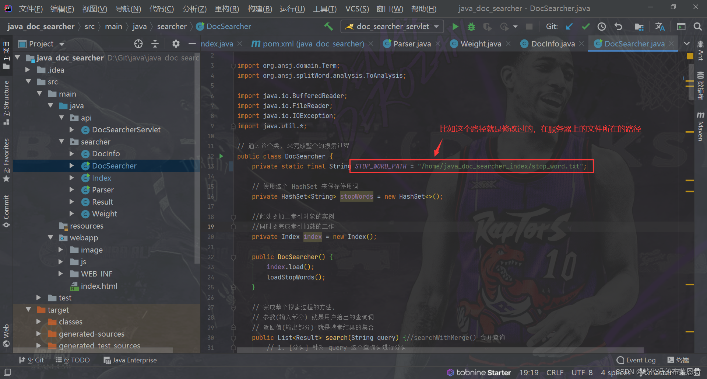
Task: Click the UTF-8 encoding in status bar
Action: pos(582,373)
